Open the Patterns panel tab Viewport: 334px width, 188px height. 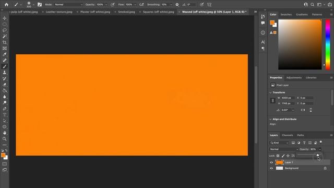point(317,15)
